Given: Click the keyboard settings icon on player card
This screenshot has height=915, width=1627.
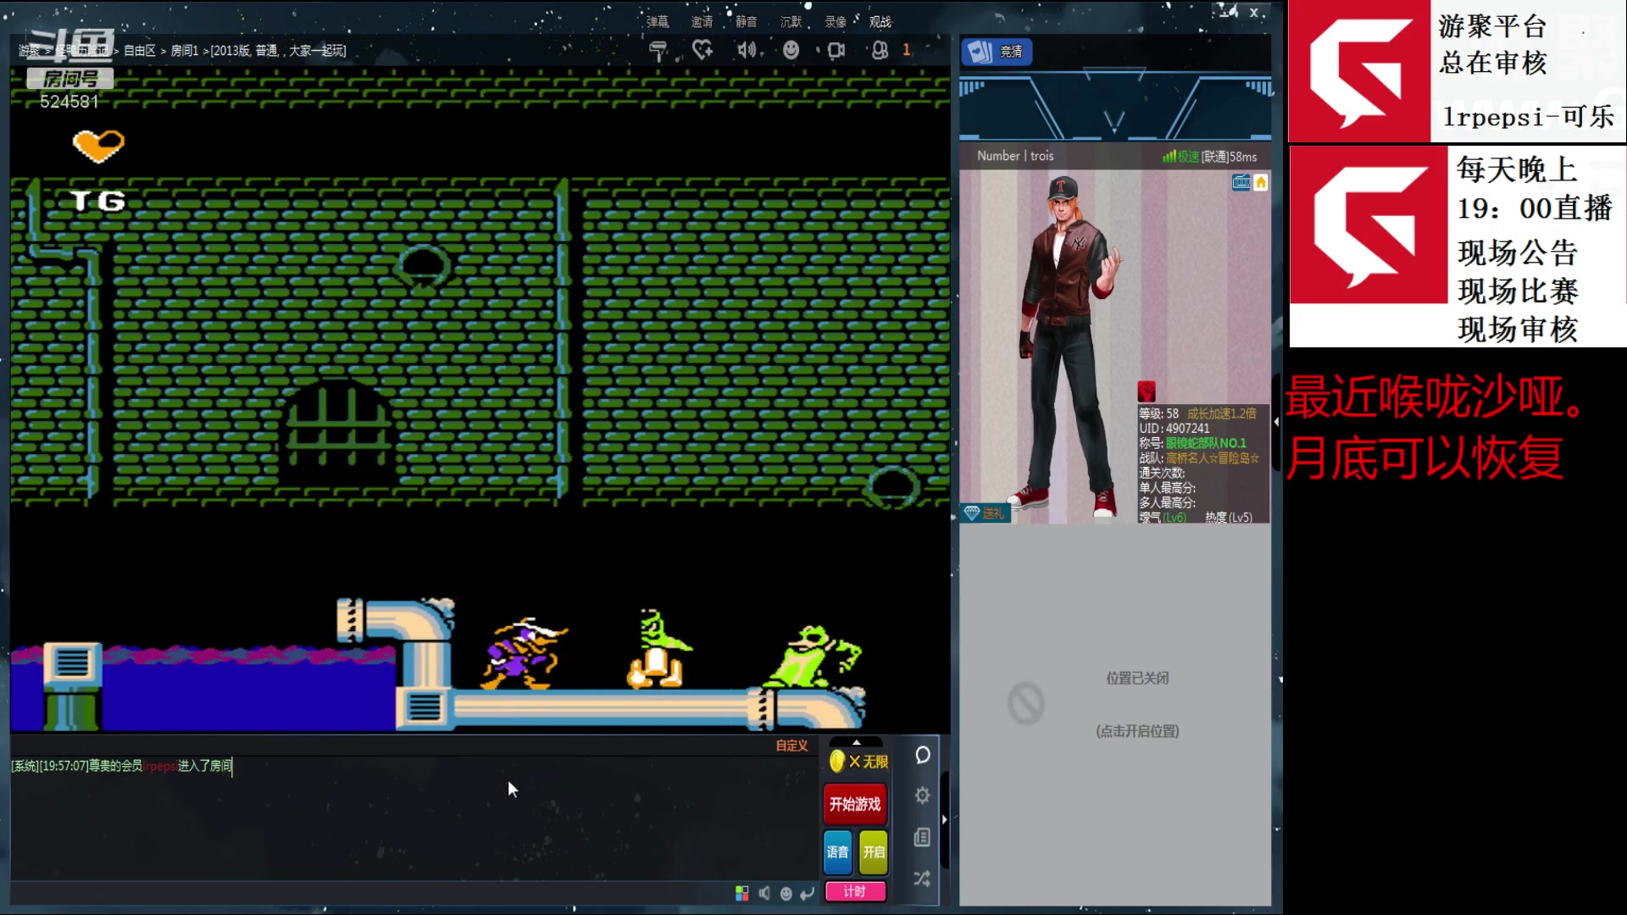Looking at the screenshot, I should pos(1241,182).
